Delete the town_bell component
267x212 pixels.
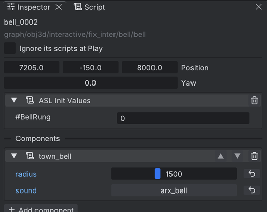[254, 156]
